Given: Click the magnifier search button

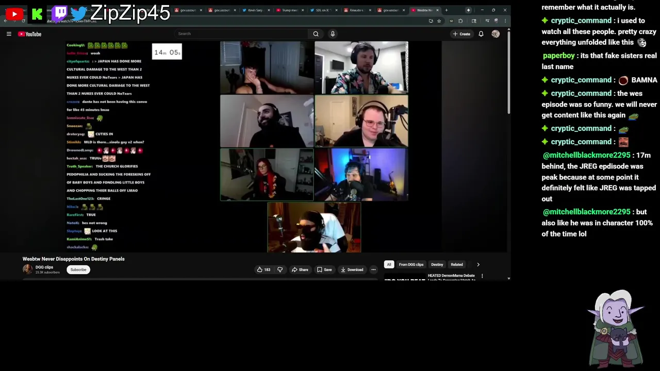Looking at the screenshot, I should click(x=316, y=33).
